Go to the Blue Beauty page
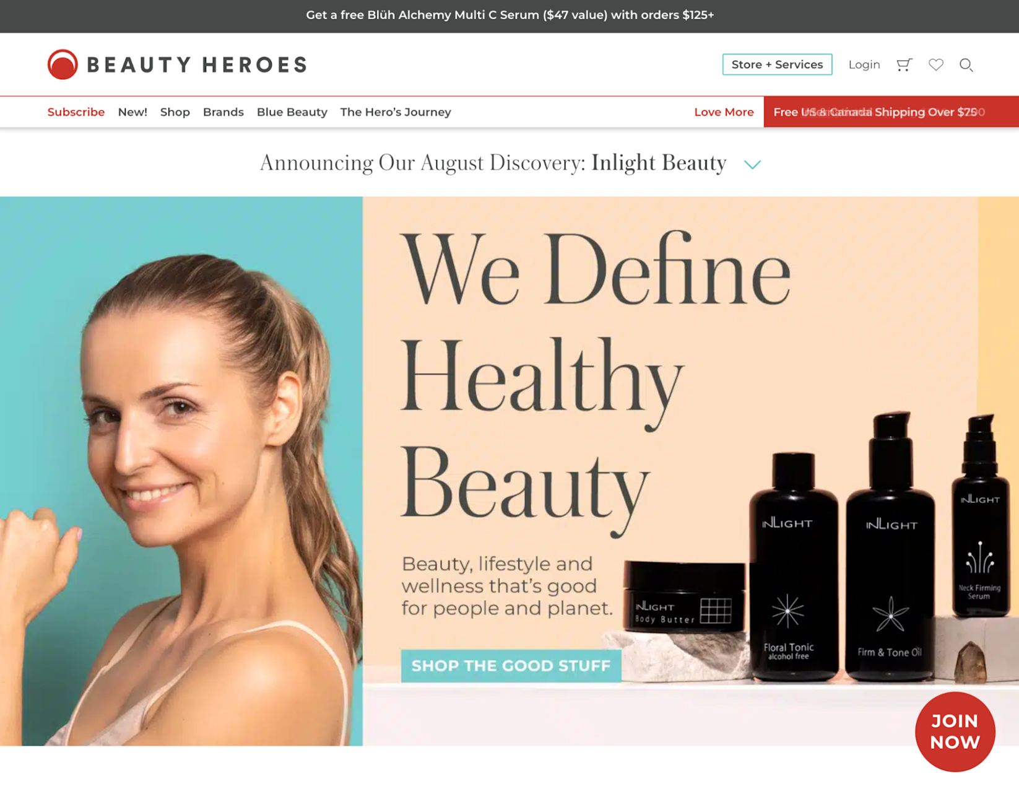Image resolution: width=1019 pixels, height=794 pixels. pos(292,112)
